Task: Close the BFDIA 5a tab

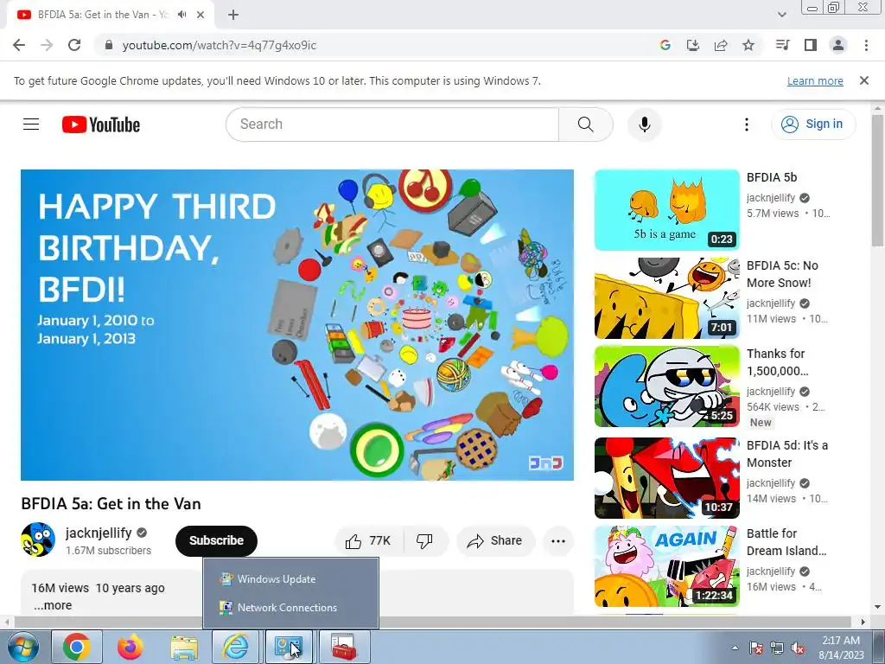Action: point(201,15)
